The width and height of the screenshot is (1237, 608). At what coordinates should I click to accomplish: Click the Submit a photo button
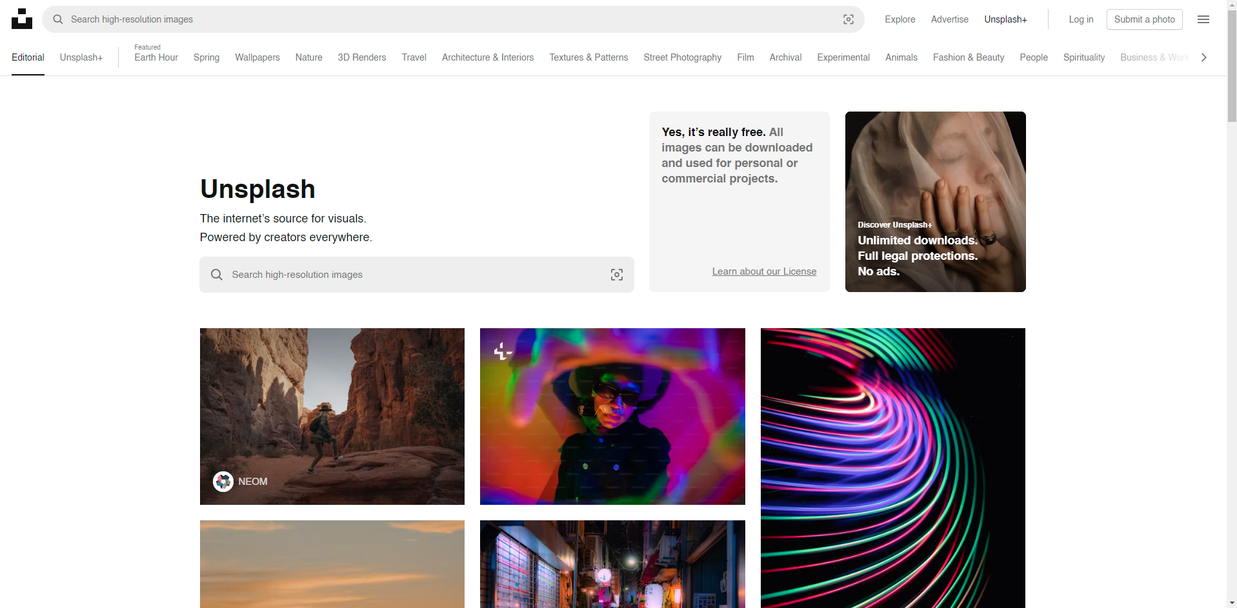[1144, 19]
